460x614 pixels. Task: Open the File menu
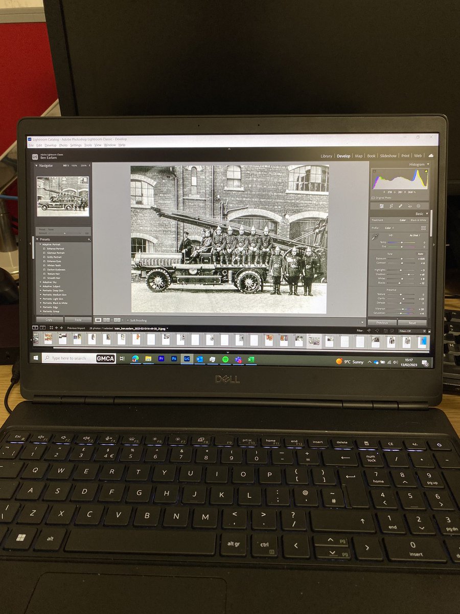tap(31, 145)
